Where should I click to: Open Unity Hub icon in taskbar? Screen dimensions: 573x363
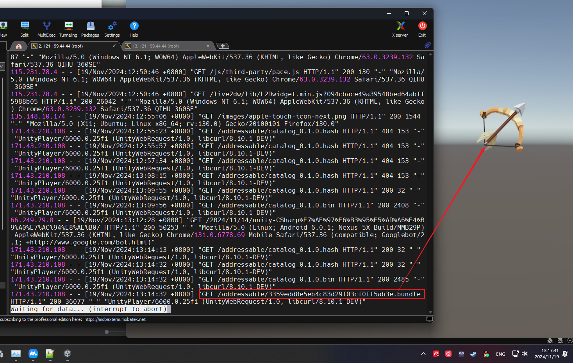pos(67,354)
